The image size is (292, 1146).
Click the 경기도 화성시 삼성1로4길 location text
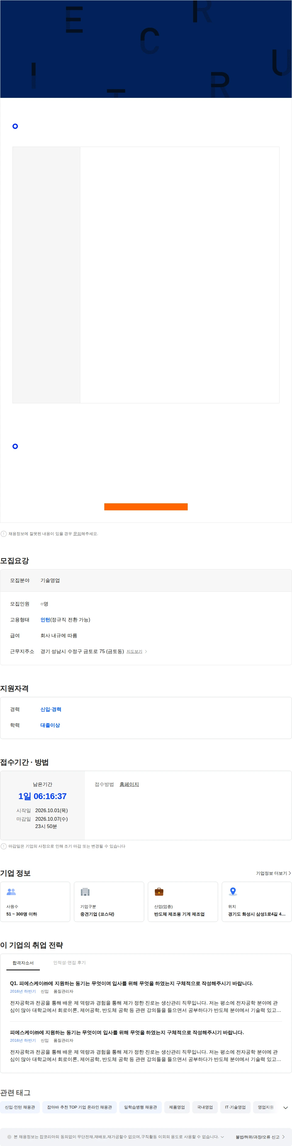pos(256,914)
